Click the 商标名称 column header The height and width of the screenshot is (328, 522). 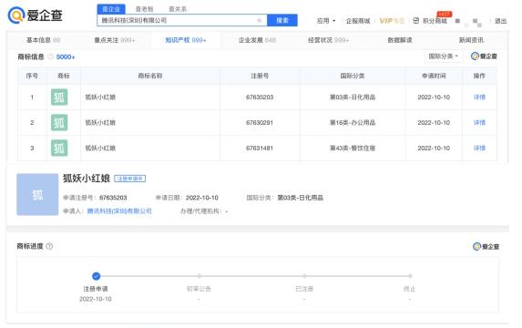point(150,76)
